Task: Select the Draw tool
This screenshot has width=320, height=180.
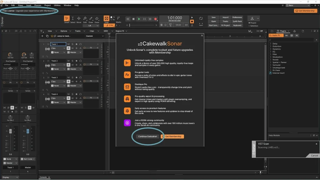Action: [92, 18]
